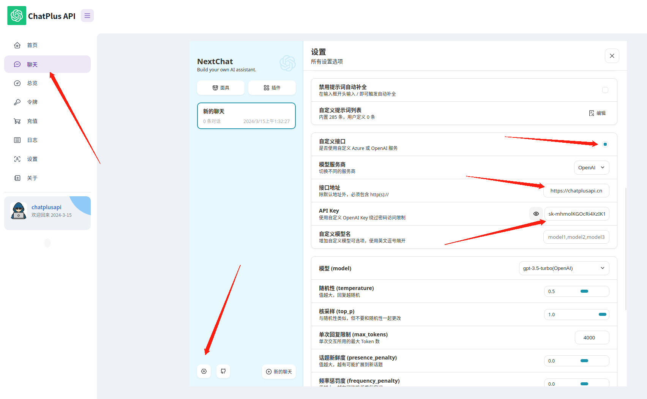647x399 pixels.
Task: Edit custom prompt list with 编辑
Action: coord(597,113)
